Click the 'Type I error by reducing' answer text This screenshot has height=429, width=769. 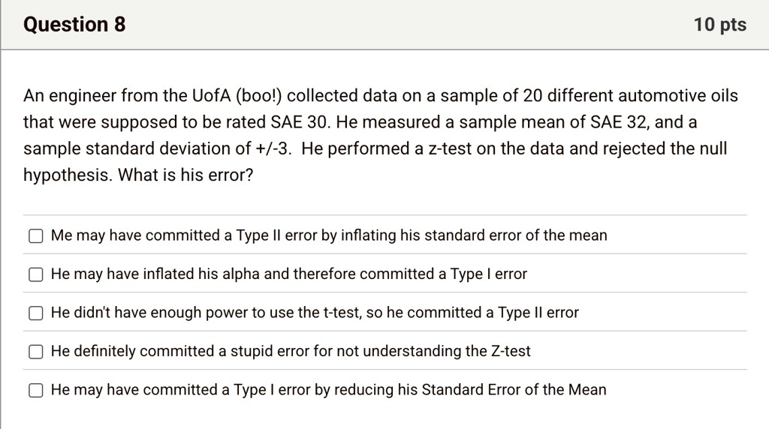(x=329, y=390)
